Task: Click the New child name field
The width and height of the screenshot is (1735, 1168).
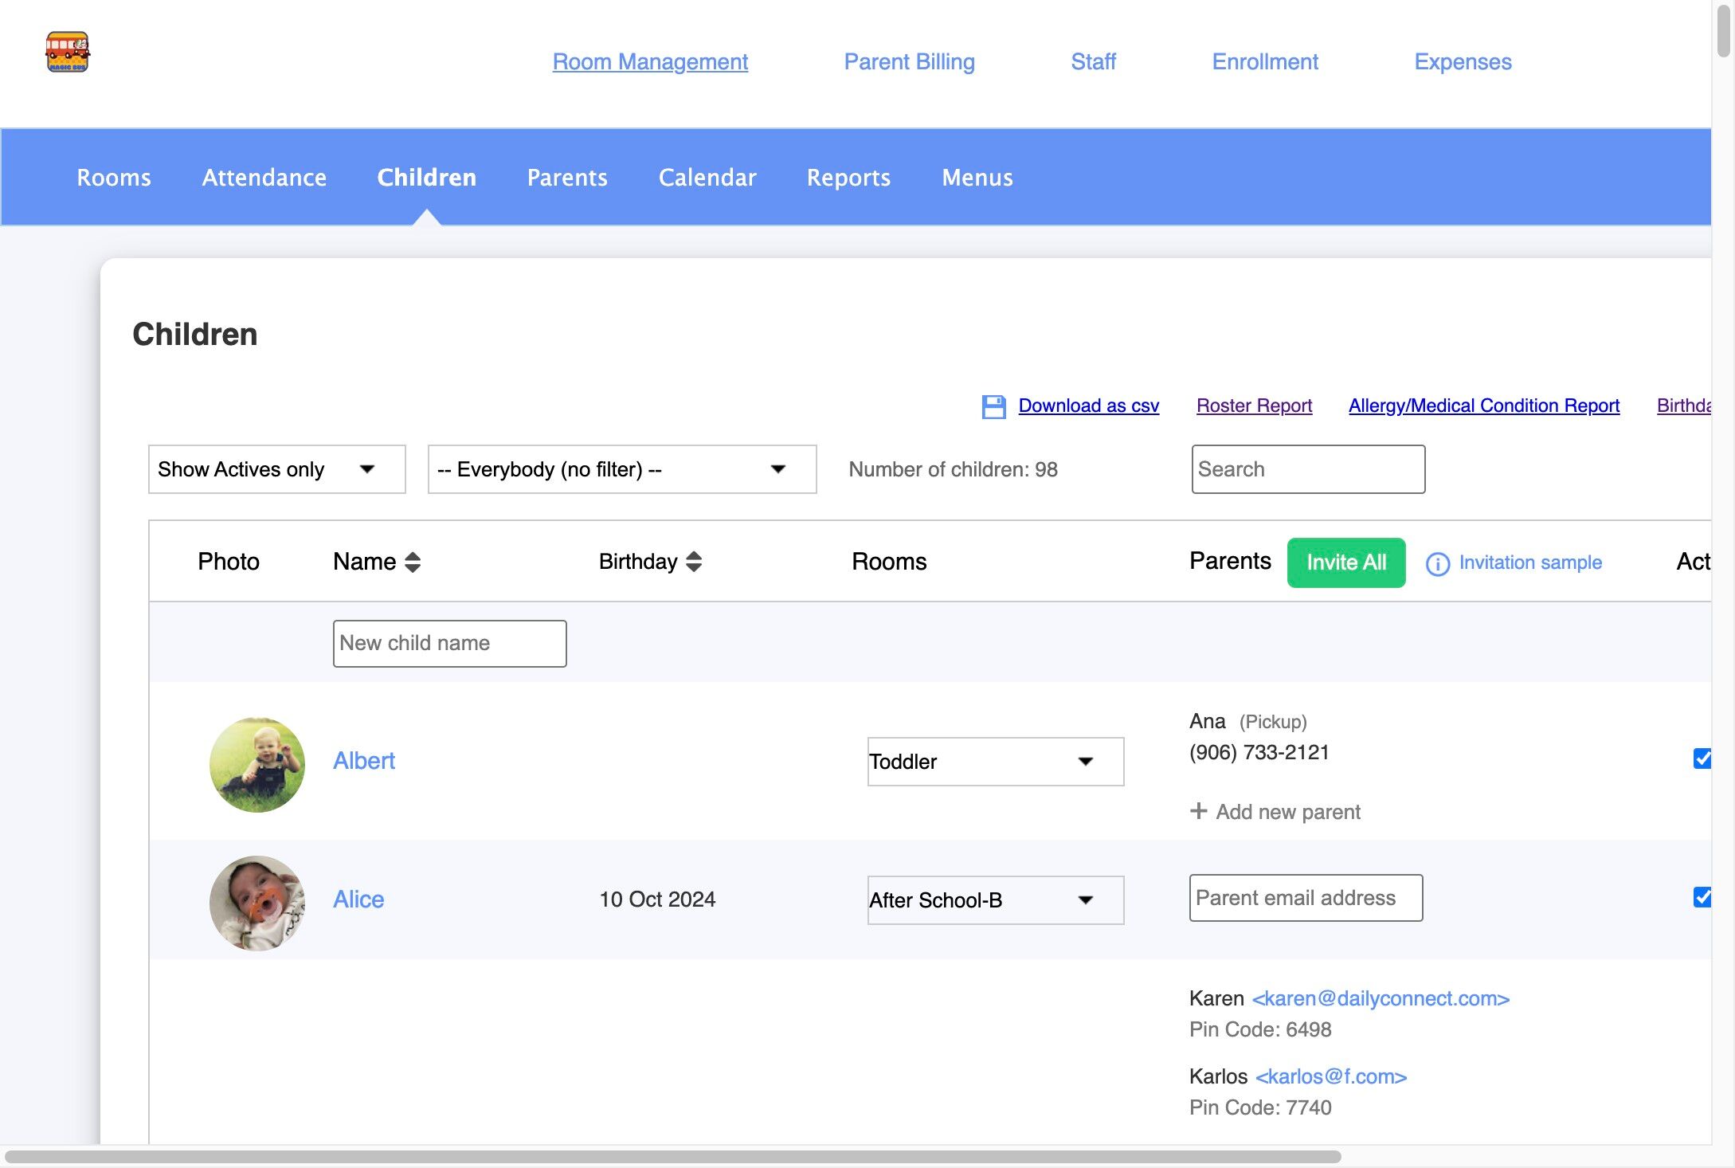Action: click(x=449, y=643)
